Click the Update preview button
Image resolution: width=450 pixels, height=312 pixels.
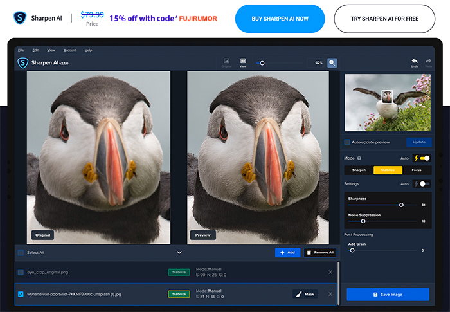pyautogui.click(x=419, y=142)
